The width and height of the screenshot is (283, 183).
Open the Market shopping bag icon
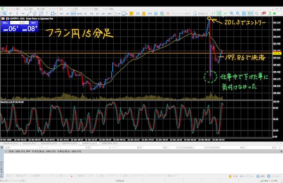coord(144,14)
